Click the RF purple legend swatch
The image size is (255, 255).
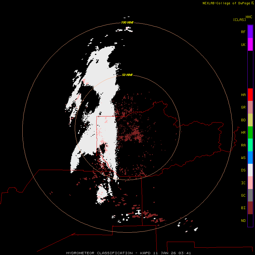pyautogui.click(x=250, y=32)
